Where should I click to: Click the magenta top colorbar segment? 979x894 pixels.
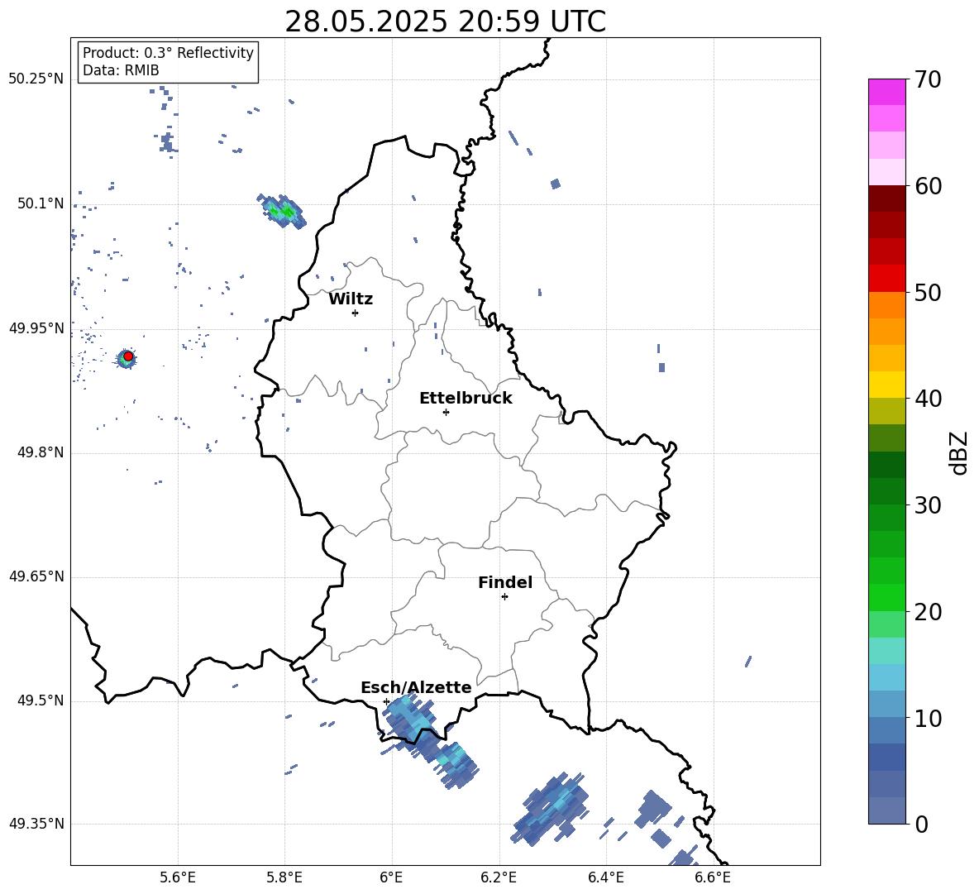point(886,92)
